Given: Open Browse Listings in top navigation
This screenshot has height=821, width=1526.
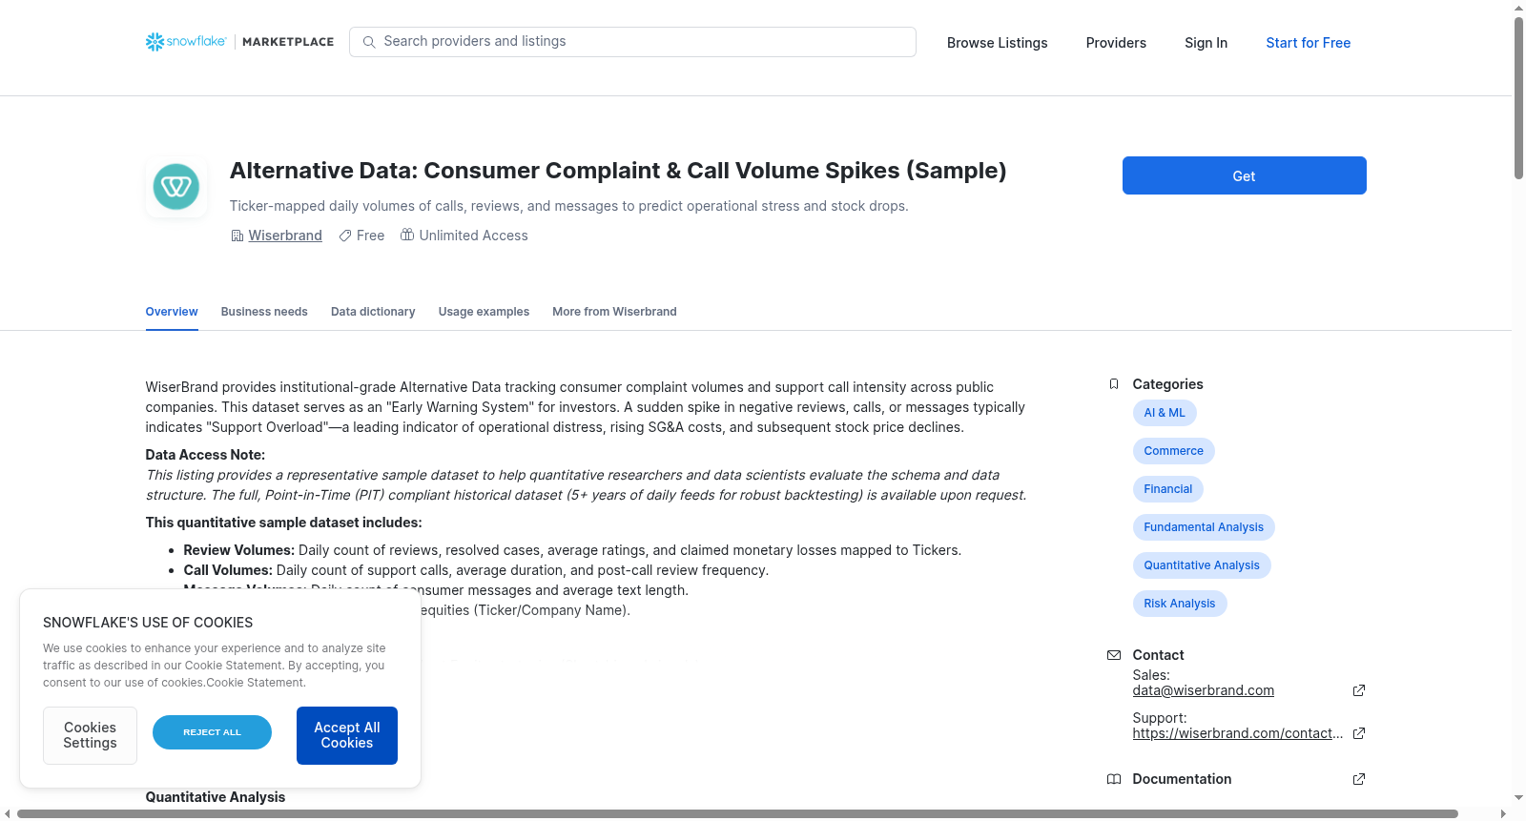Looking at the screenshot, I should click(x=998, y=43).
